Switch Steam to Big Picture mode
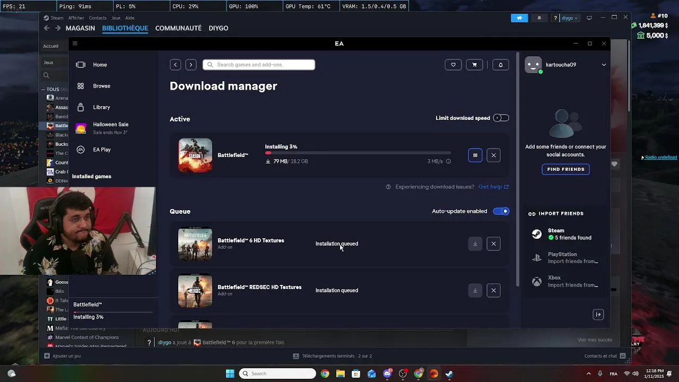 [x=589, y=18]
